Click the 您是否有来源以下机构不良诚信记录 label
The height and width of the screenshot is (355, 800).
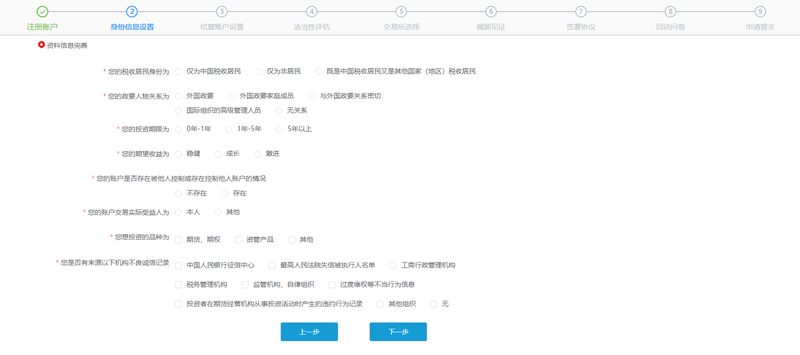coord(115,263)
